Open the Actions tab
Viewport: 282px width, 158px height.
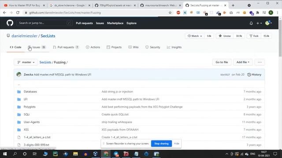[x=93, y=47]
